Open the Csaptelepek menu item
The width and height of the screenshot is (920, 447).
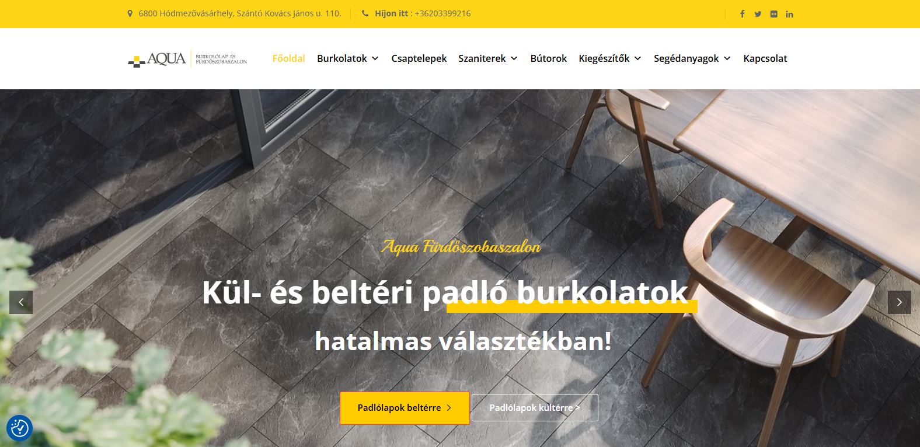point(419,58)
